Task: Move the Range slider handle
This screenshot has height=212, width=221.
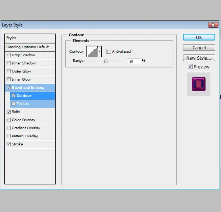Action: coord(106,61)
